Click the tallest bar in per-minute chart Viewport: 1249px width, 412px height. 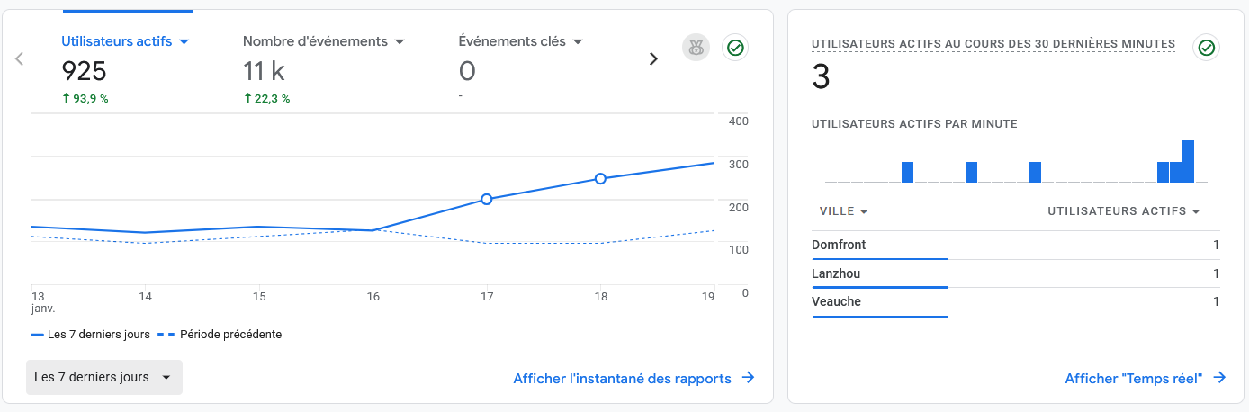pyautogui.click(x=1188, y=162)
